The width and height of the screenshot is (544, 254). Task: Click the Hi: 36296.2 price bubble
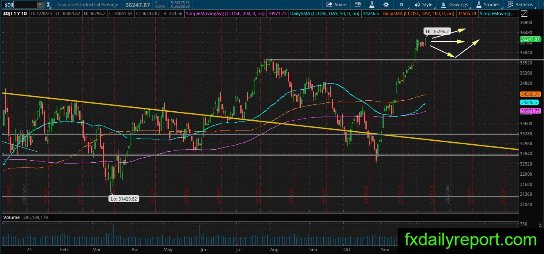pos(437,31)
